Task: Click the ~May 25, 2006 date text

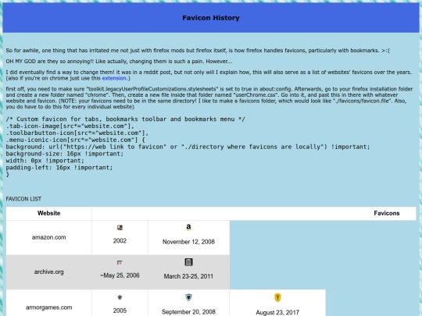Action: click(x=120, y=275)
